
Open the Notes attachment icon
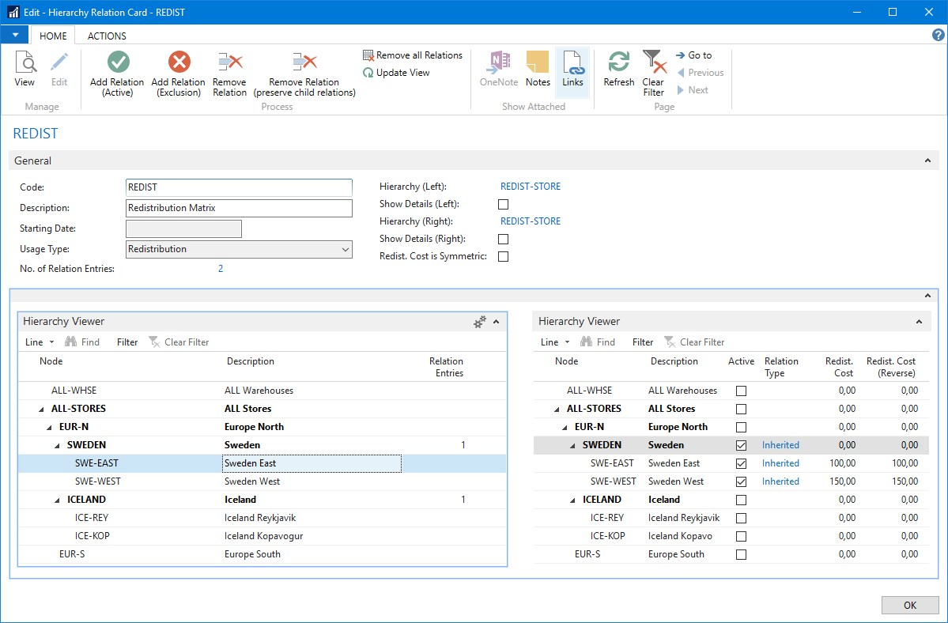538,62
